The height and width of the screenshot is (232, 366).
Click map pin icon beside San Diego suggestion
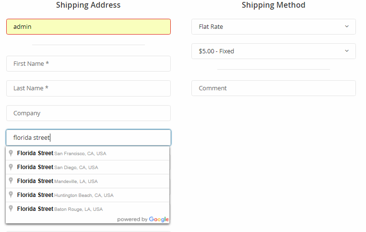11,167
